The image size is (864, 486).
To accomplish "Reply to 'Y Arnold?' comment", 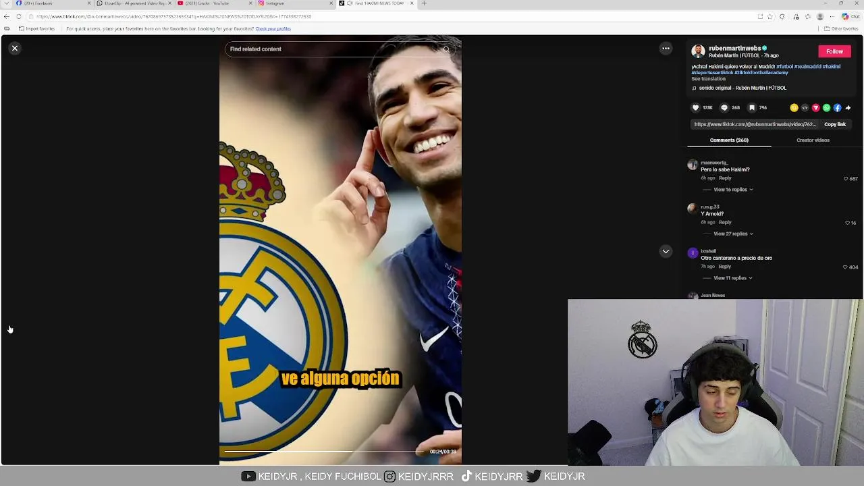I will tap(725, 222).
